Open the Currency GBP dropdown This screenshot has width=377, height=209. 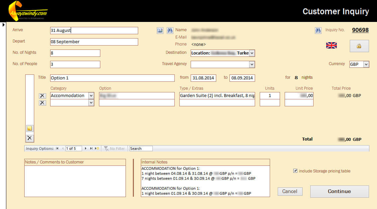point(366,64)
